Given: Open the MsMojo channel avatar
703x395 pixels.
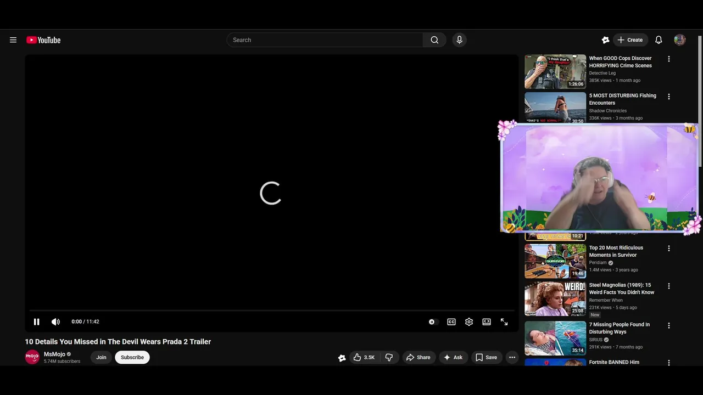Looking at the screenshot, I should pyautogui.click(x=32, y=357).
